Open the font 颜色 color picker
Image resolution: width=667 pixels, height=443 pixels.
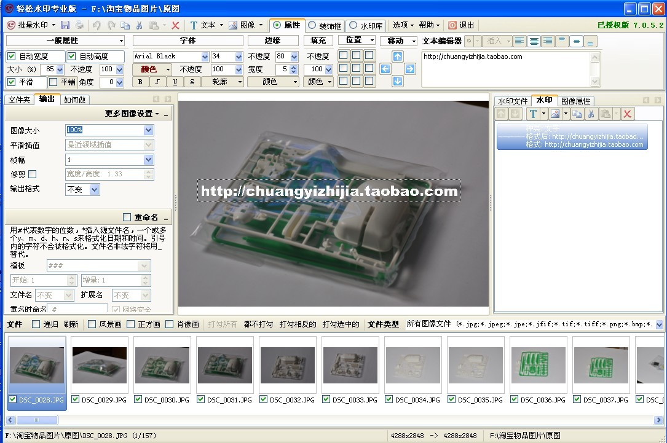152,69
